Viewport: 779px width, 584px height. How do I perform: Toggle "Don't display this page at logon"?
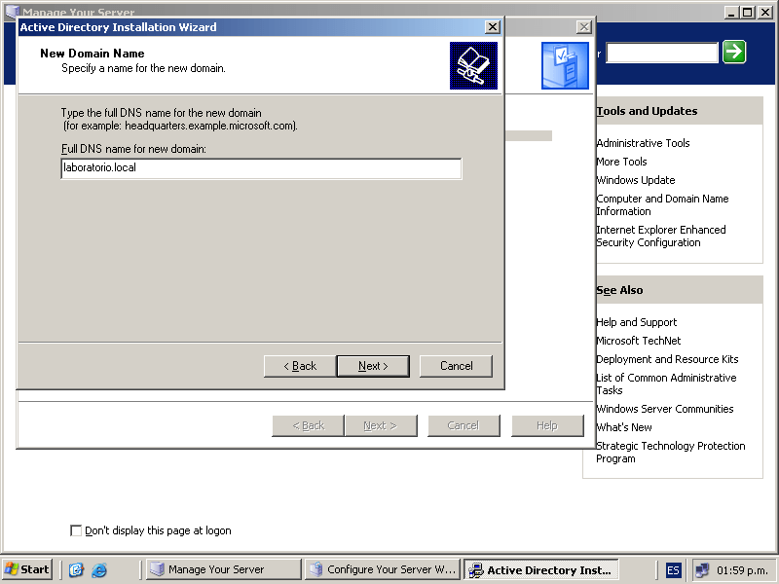click(77, 530)
